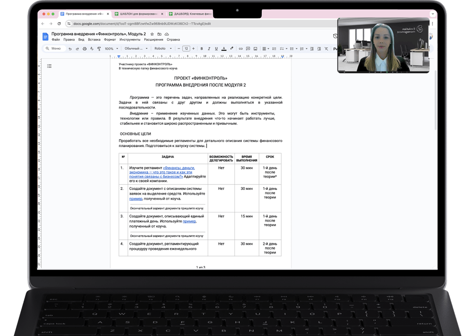Open the text alignment dropdown
The height and width of the screenshot is (336, 476).
[x=266, y=49]
